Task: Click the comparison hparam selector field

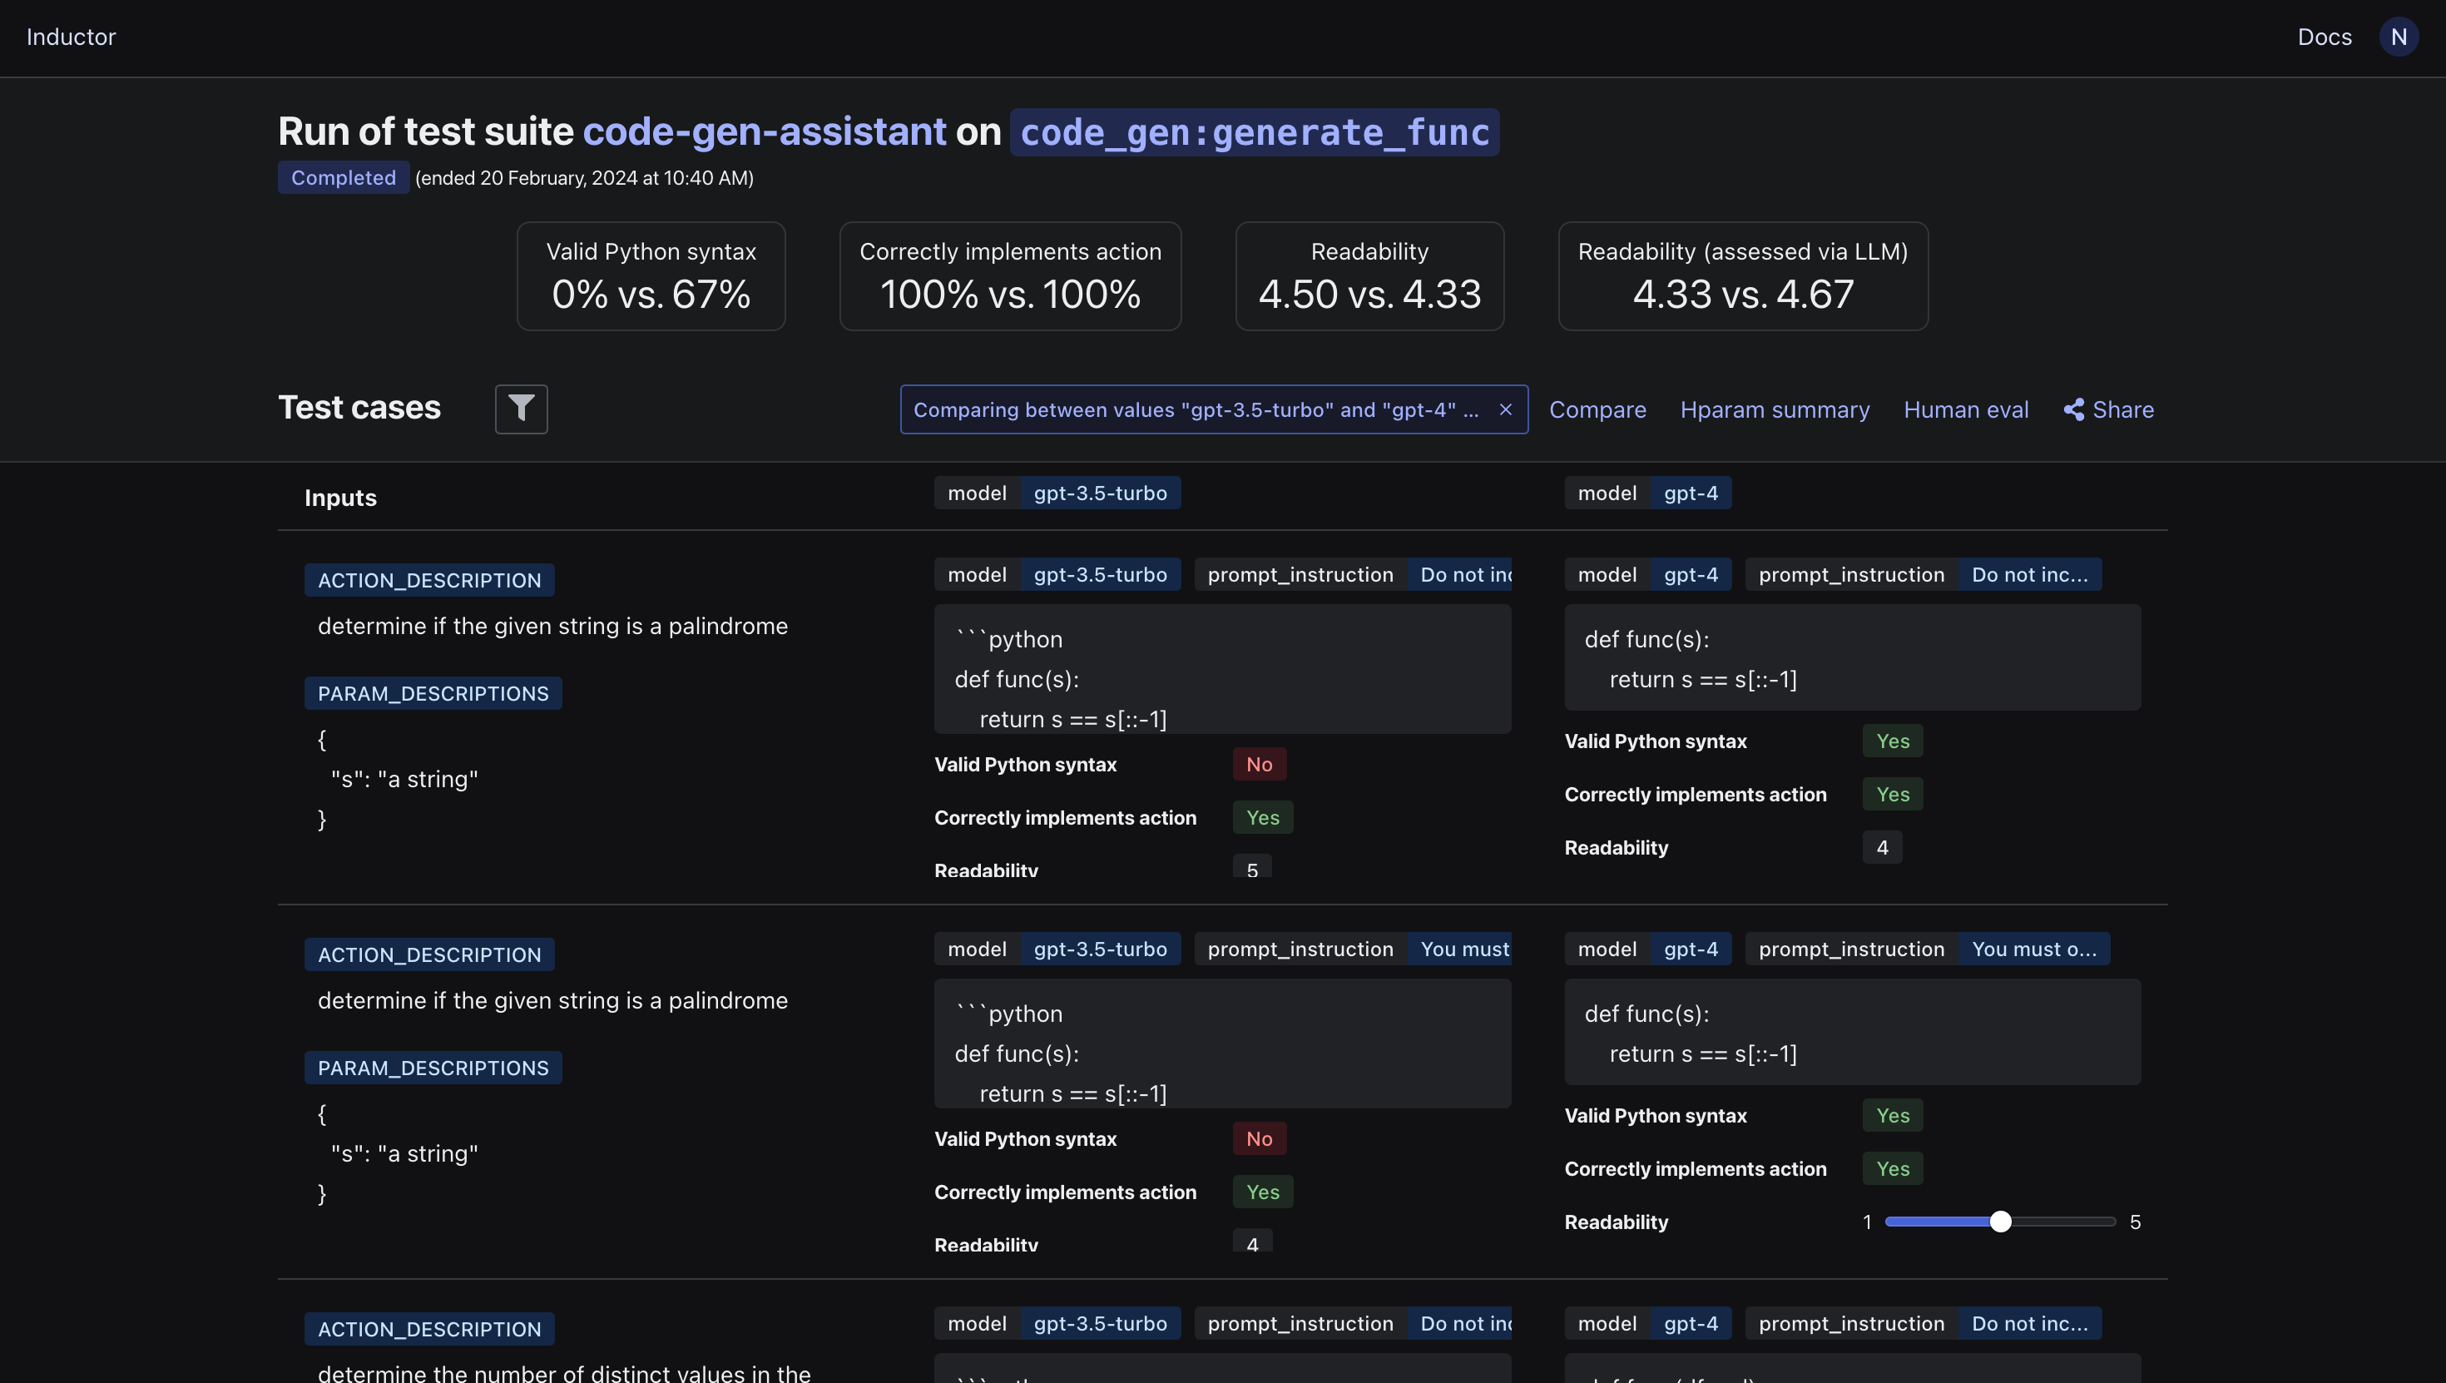Action: point(1195,409)
